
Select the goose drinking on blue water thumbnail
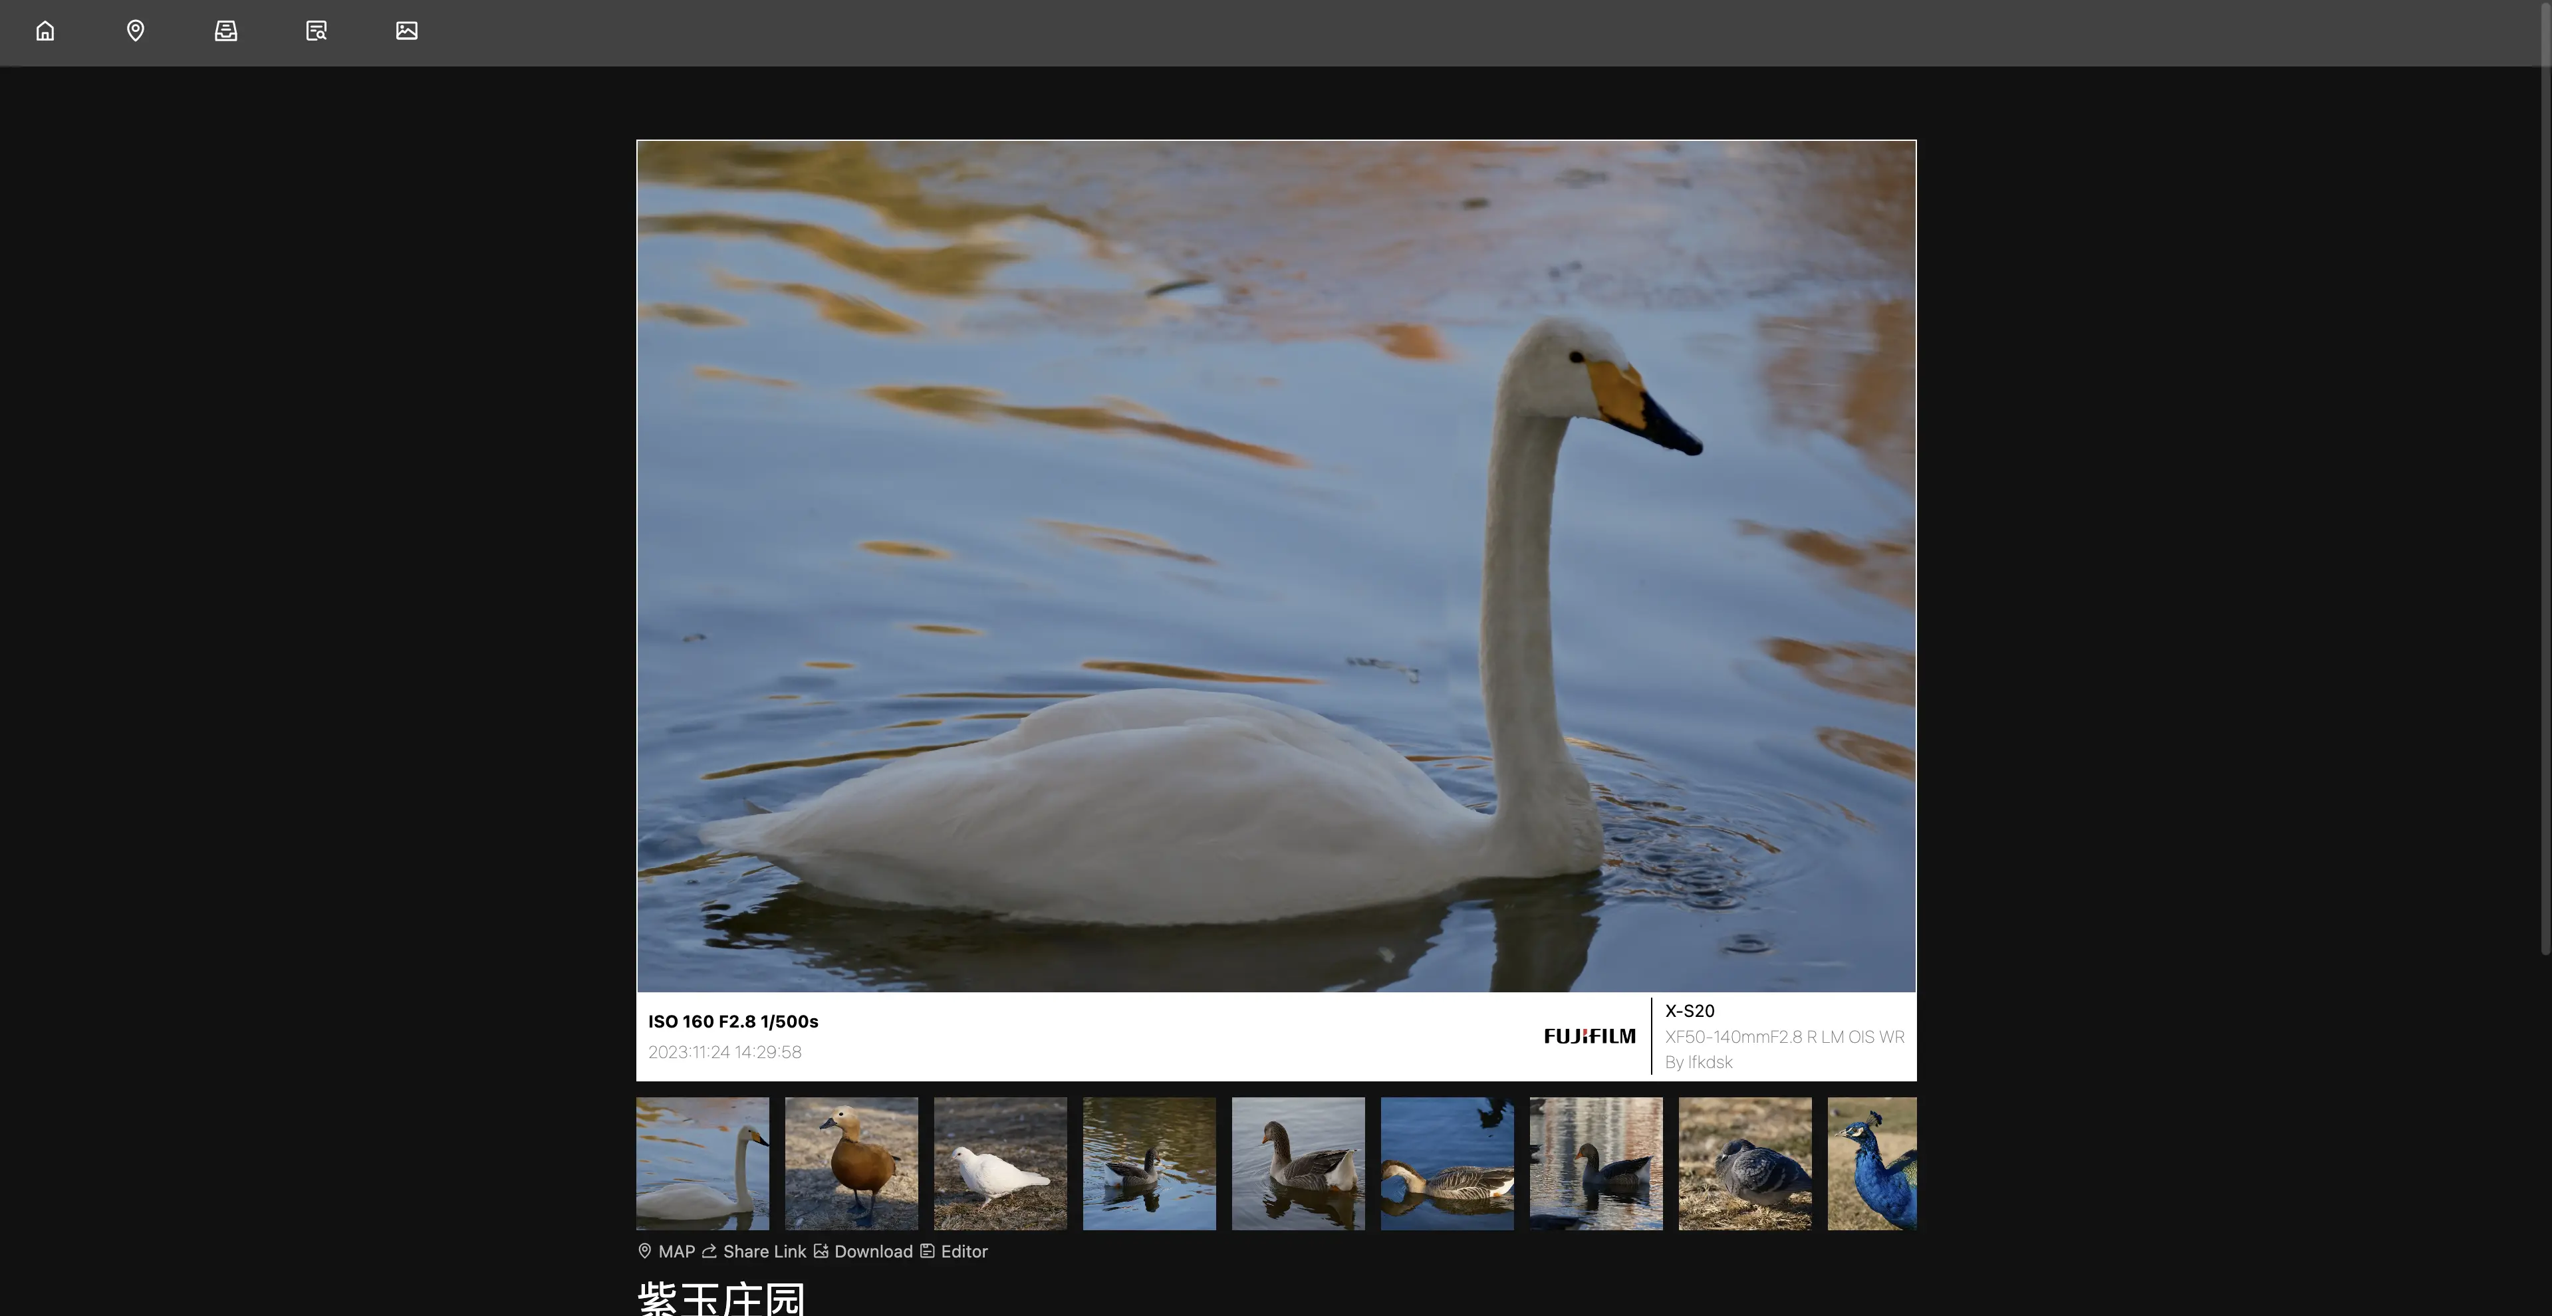coord(1448,1164)
